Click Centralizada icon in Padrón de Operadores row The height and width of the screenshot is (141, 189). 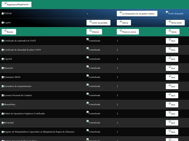point(93,113)
